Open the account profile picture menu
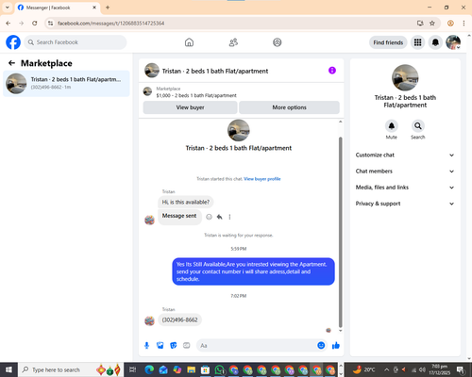The image size is (472, 377). point(453,42)
